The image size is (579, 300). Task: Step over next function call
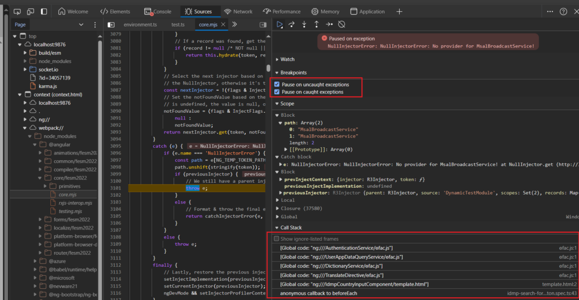[292, 24]
